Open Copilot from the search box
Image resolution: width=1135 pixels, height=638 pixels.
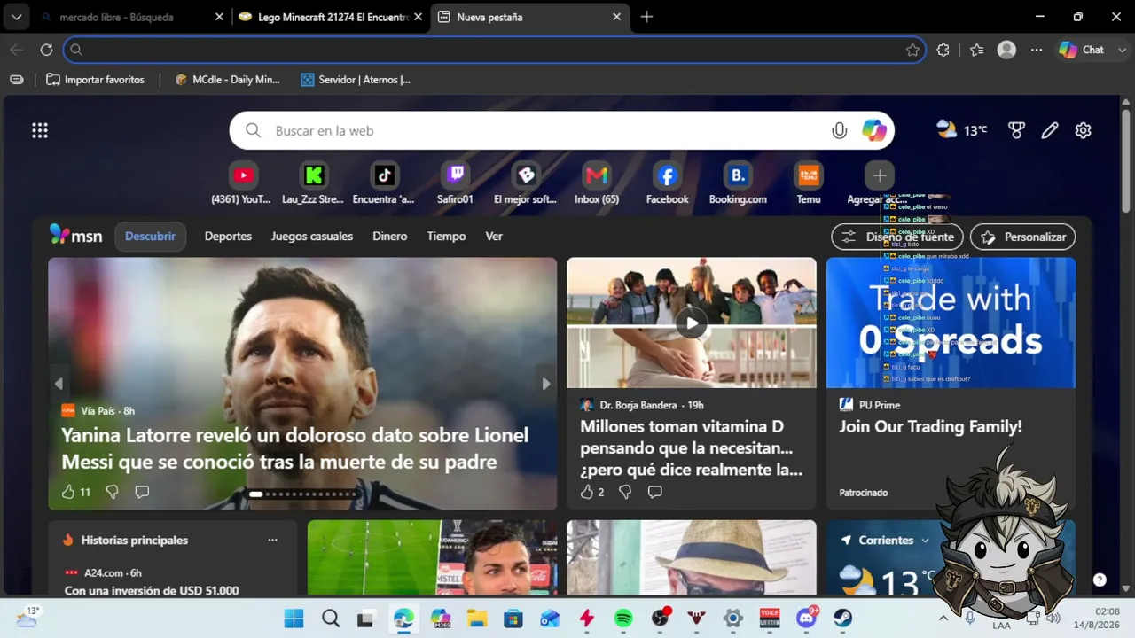(874, 131)
